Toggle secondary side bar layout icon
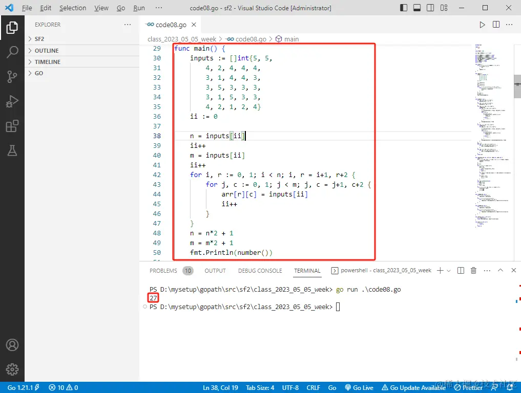This screenshot has width=521, height=393. pos(430,8)
